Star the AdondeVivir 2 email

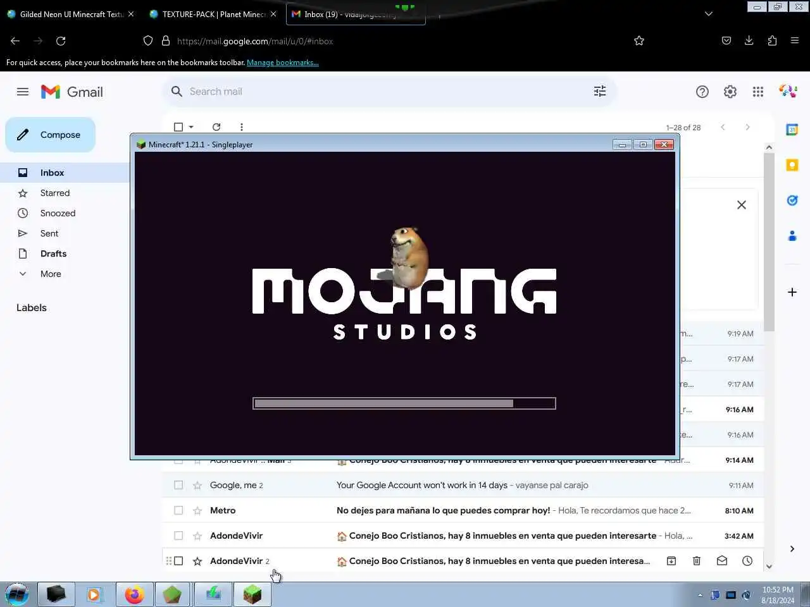[197, 561]
